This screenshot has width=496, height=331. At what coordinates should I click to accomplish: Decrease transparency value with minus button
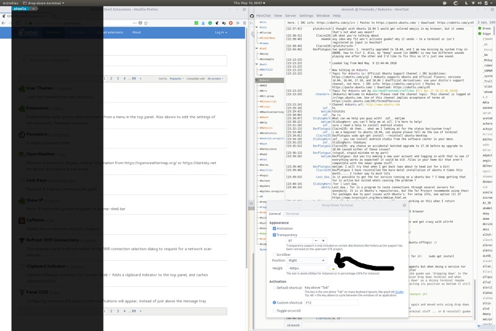pyautogui.click(x=316, y=241)
